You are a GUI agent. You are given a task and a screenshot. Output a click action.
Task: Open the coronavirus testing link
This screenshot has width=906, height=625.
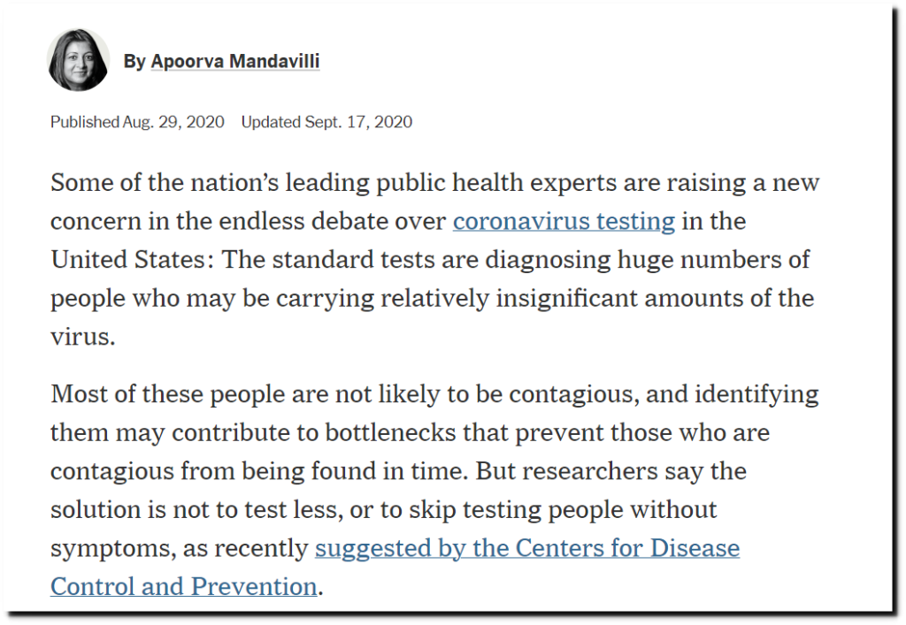coord(564,221)
